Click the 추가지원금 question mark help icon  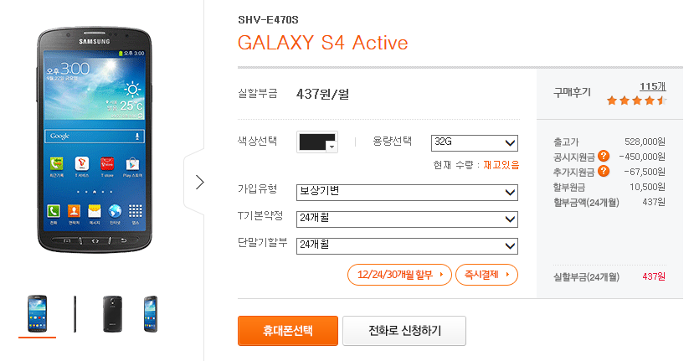point(604,171)
